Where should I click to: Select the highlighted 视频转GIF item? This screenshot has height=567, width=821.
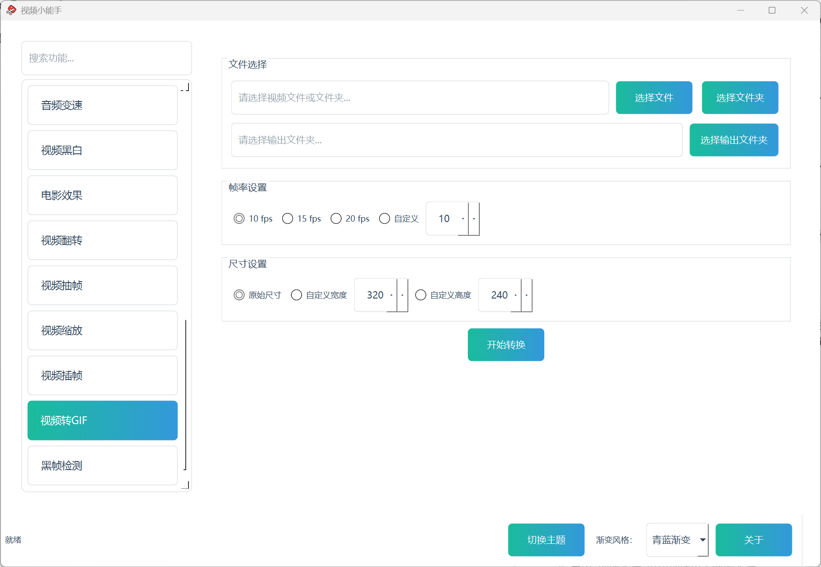tap(102, 420)
